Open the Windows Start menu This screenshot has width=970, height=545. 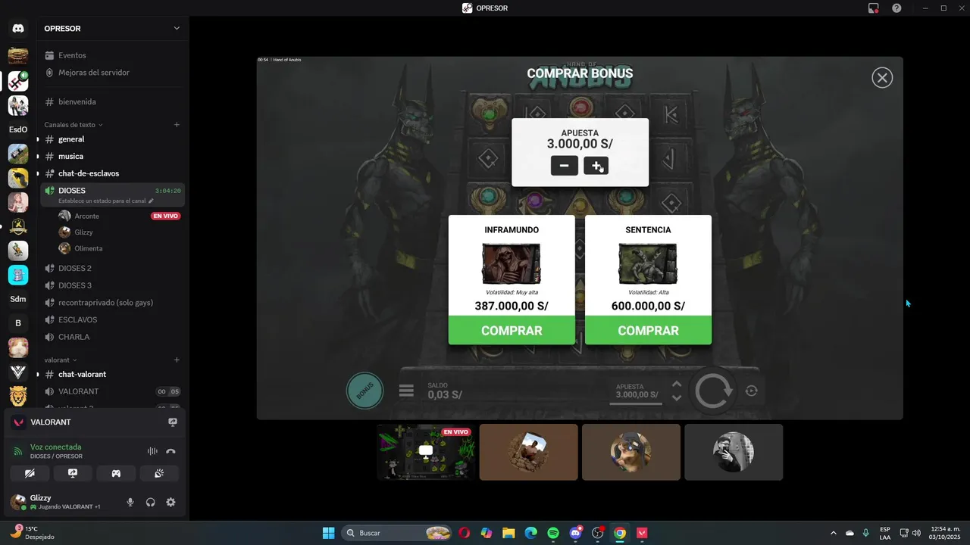pos(328,533)
